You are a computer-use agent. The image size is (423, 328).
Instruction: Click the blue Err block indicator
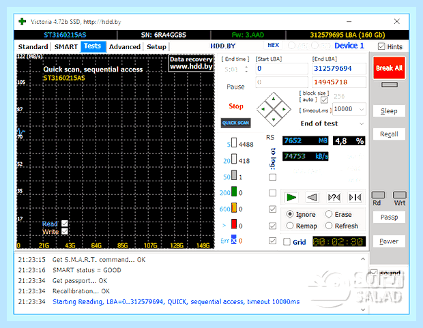point(234,239)
